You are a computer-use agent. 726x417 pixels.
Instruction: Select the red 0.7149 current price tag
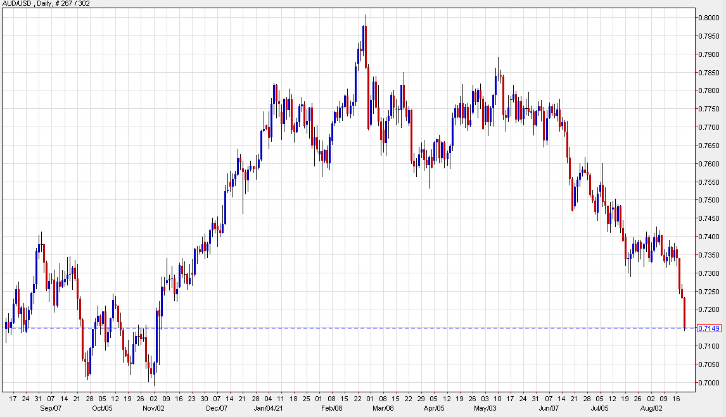[x=708, y=328]
